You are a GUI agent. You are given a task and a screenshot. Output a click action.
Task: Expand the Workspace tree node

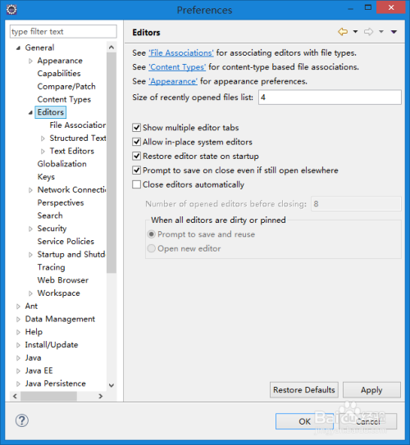(x=30, y=293)
